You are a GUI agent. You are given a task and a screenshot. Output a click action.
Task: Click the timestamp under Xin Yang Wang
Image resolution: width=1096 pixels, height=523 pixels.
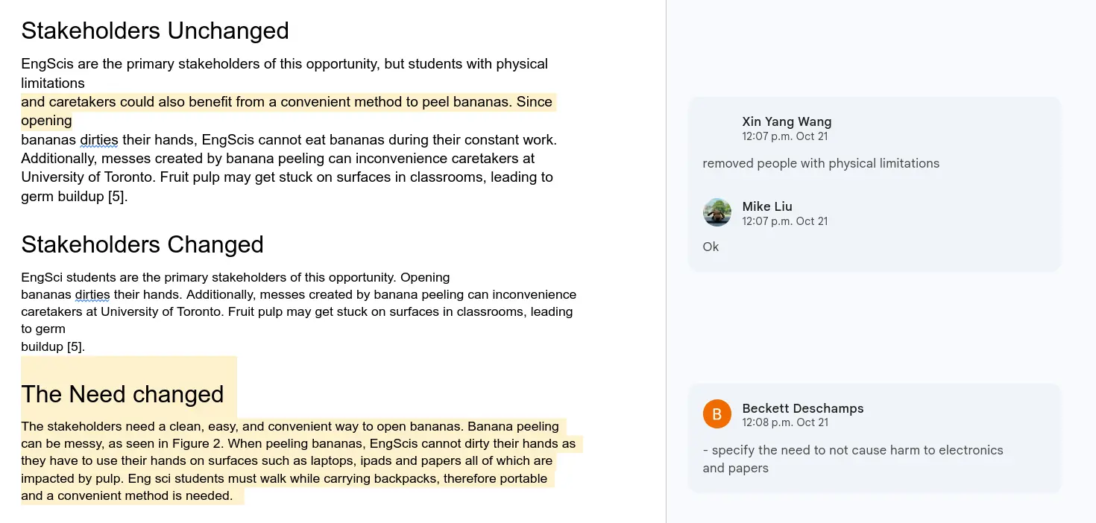coord(784,136)
